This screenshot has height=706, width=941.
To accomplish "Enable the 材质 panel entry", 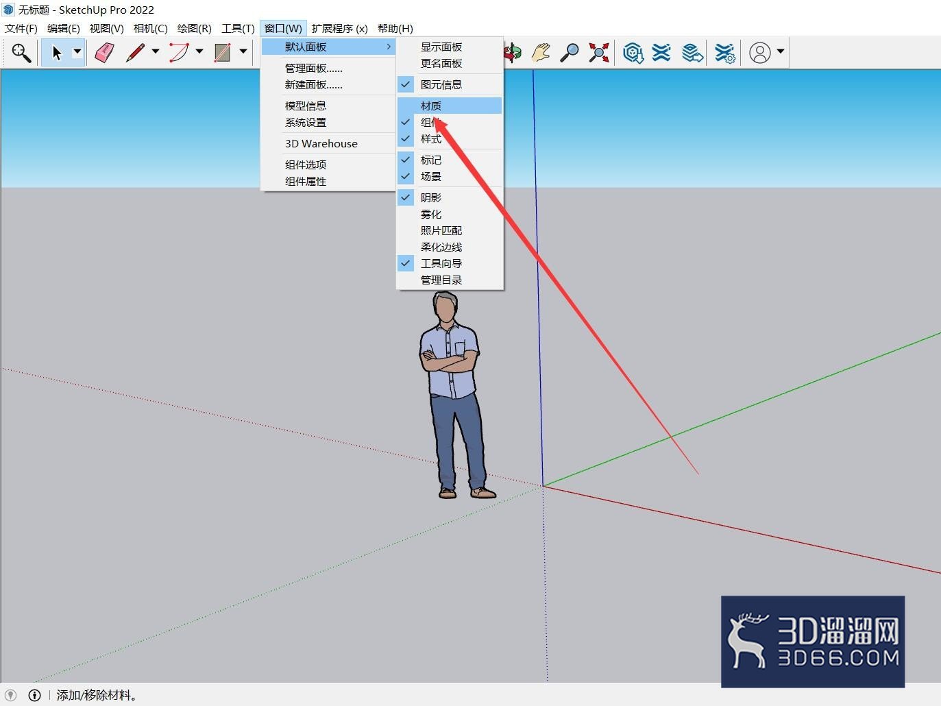I will click(x=450, y=106).
